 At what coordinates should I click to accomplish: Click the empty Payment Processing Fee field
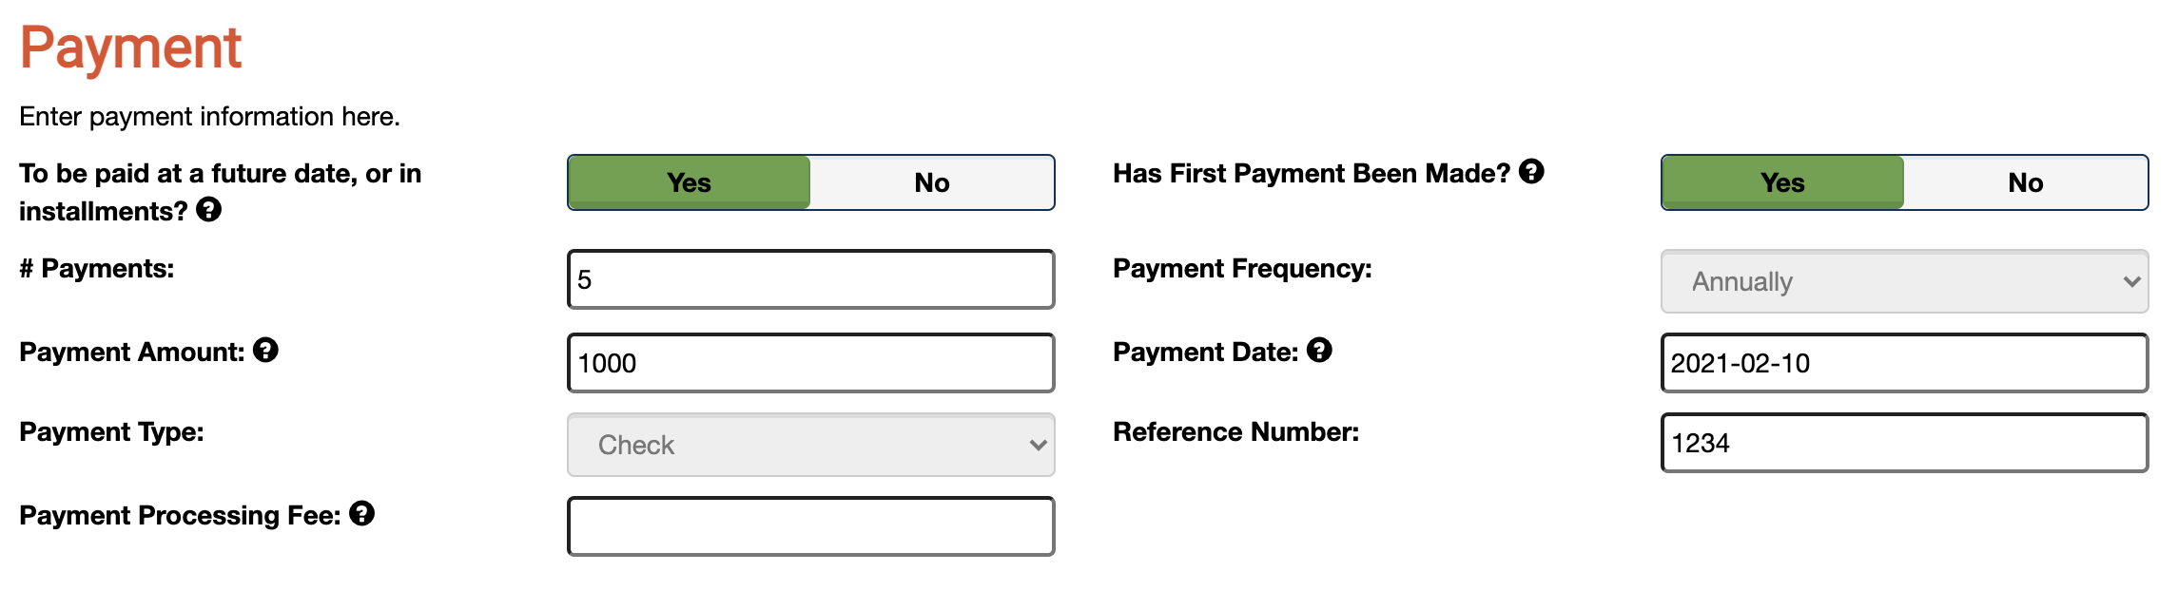pyautogui.click(x=809, y=526)
